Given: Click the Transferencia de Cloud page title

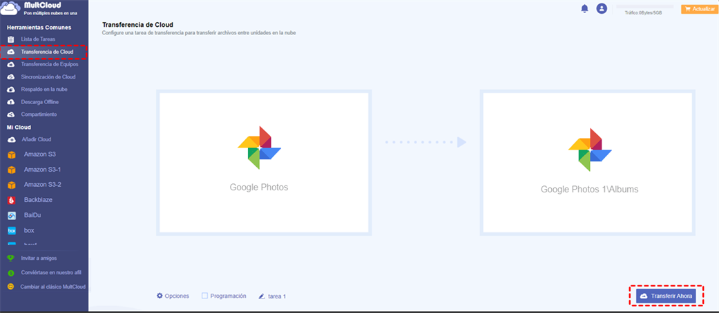Looking at the screenshot, I should pos(137,25).
